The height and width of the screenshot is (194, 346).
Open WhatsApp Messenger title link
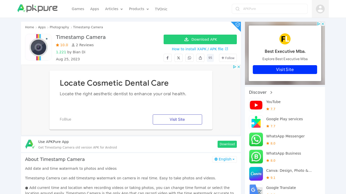tap(285, 136)
